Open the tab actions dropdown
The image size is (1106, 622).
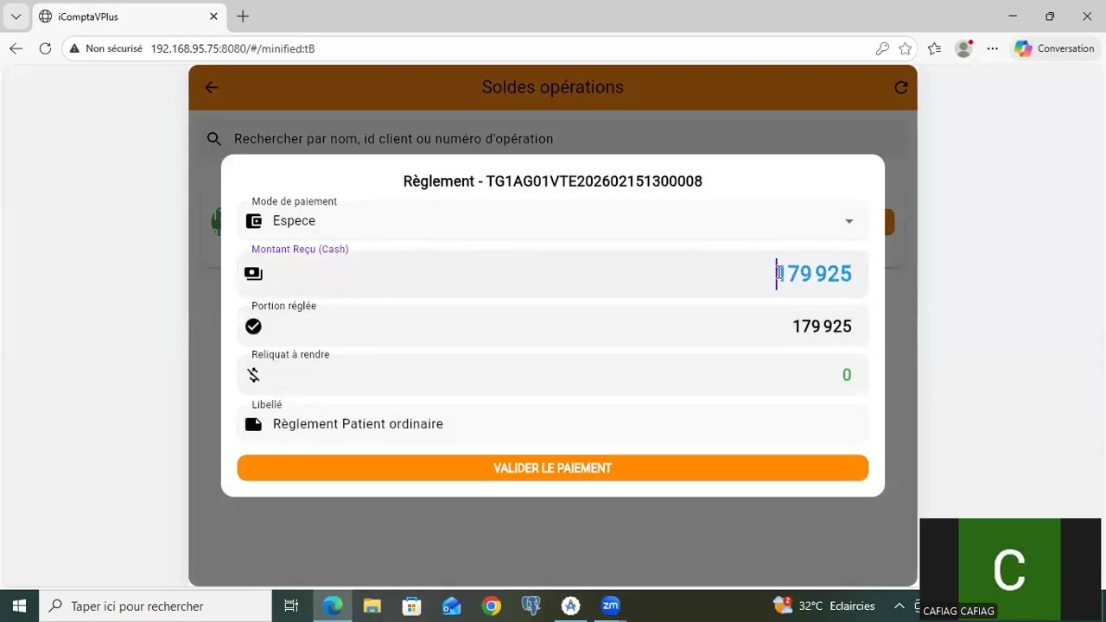16,16
